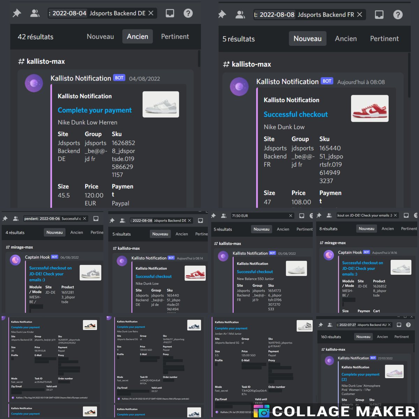Open inbox icon next to the 2022-08-04 search

(x=170, y=13)
